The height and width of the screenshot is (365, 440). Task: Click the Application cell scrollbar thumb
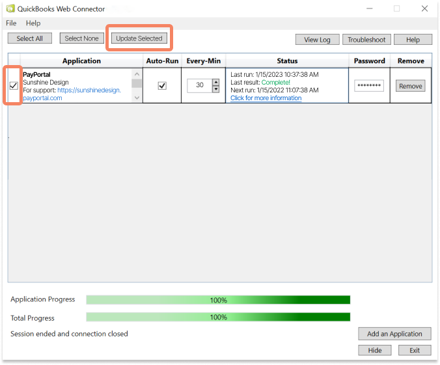pyautogui.click(x=137, y=83)
